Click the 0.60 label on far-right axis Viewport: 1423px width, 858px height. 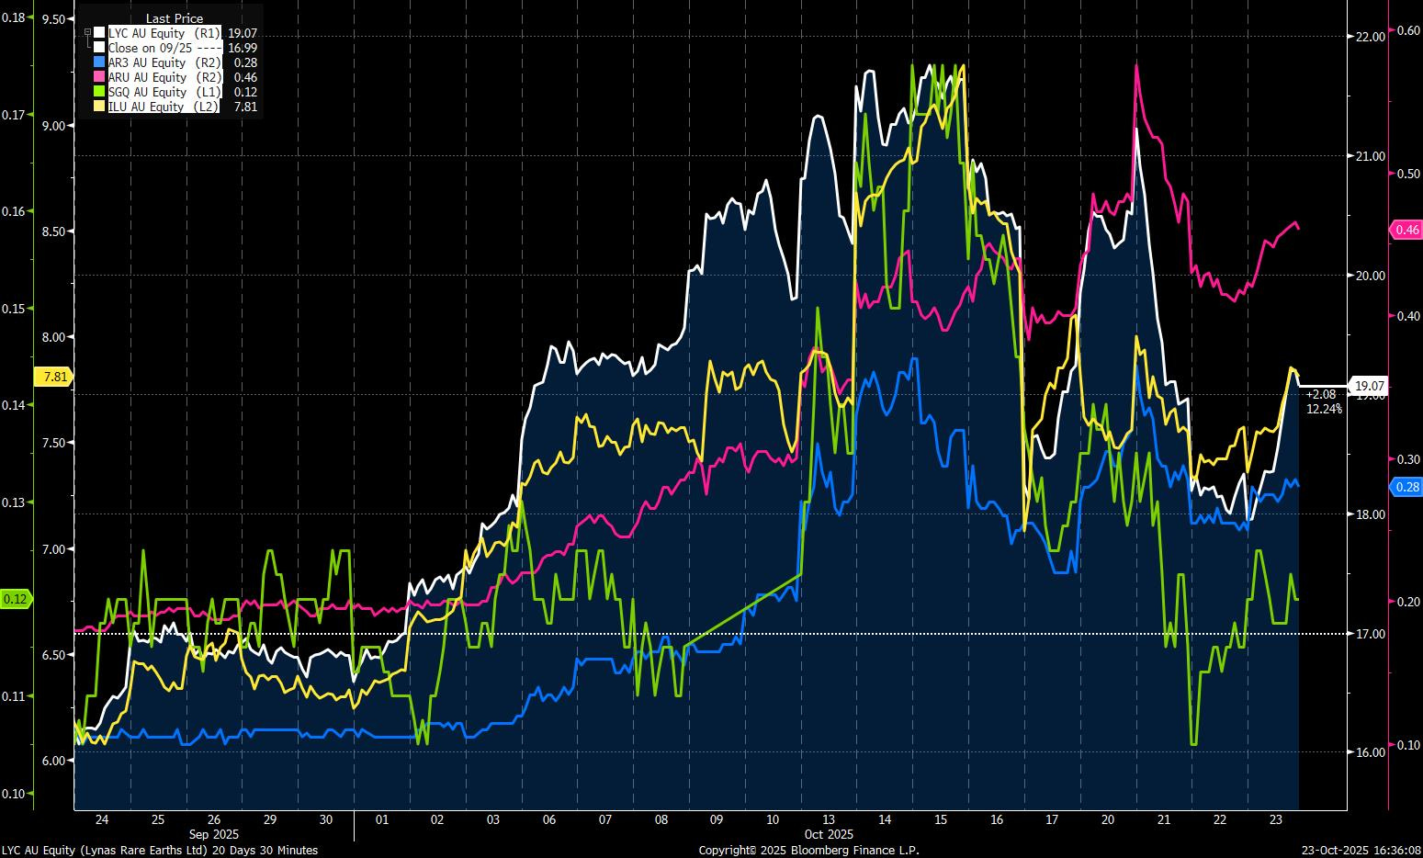pyautogui.click(x=1409, y=30)
